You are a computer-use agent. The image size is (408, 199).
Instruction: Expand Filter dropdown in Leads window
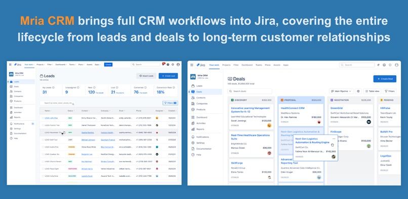point(50,65)
